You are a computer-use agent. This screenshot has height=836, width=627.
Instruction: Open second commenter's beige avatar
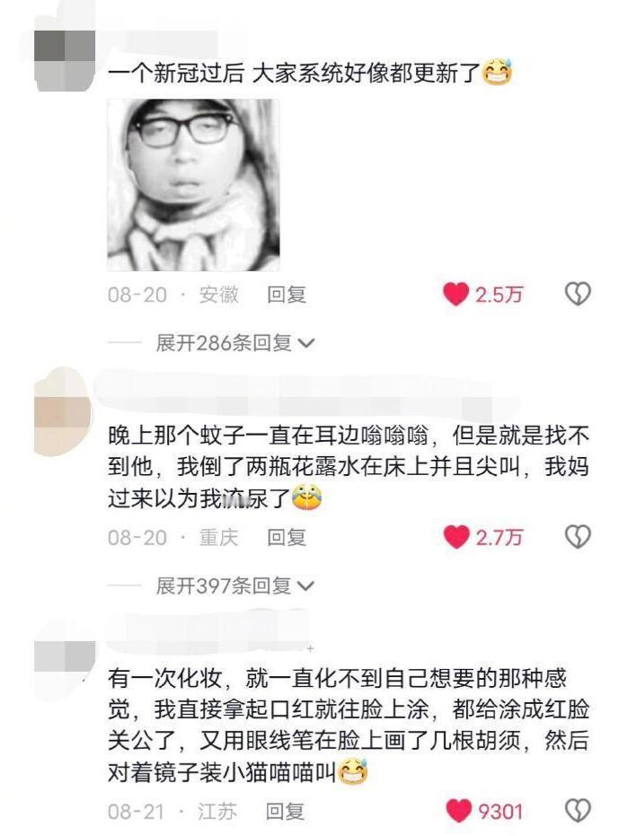64,411
